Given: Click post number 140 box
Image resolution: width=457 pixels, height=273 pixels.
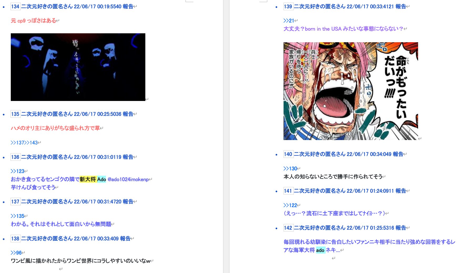Looking at the screenshot, I should tap(288, 154).
